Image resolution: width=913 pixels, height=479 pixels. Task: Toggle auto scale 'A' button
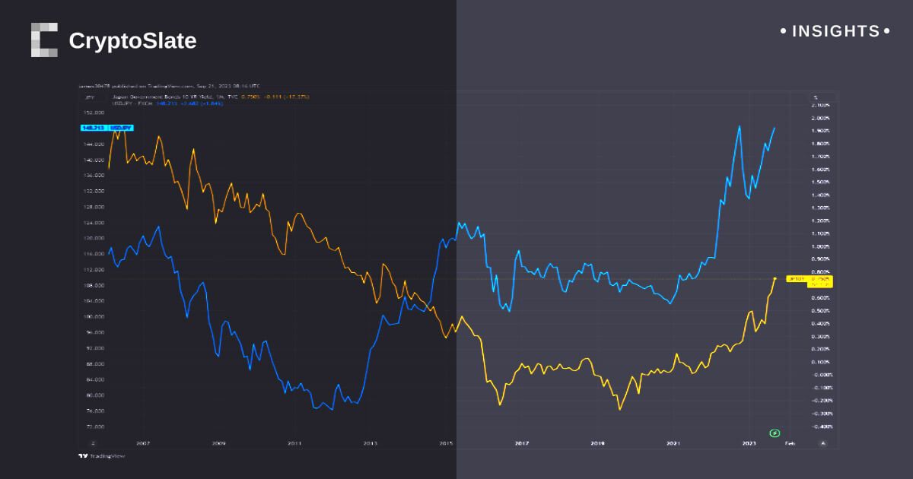[822, 443]
